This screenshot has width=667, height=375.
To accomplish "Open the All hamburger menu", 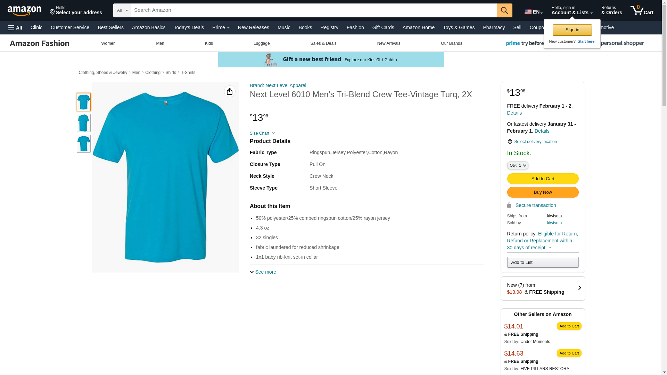I will click(x=15, y=28).
